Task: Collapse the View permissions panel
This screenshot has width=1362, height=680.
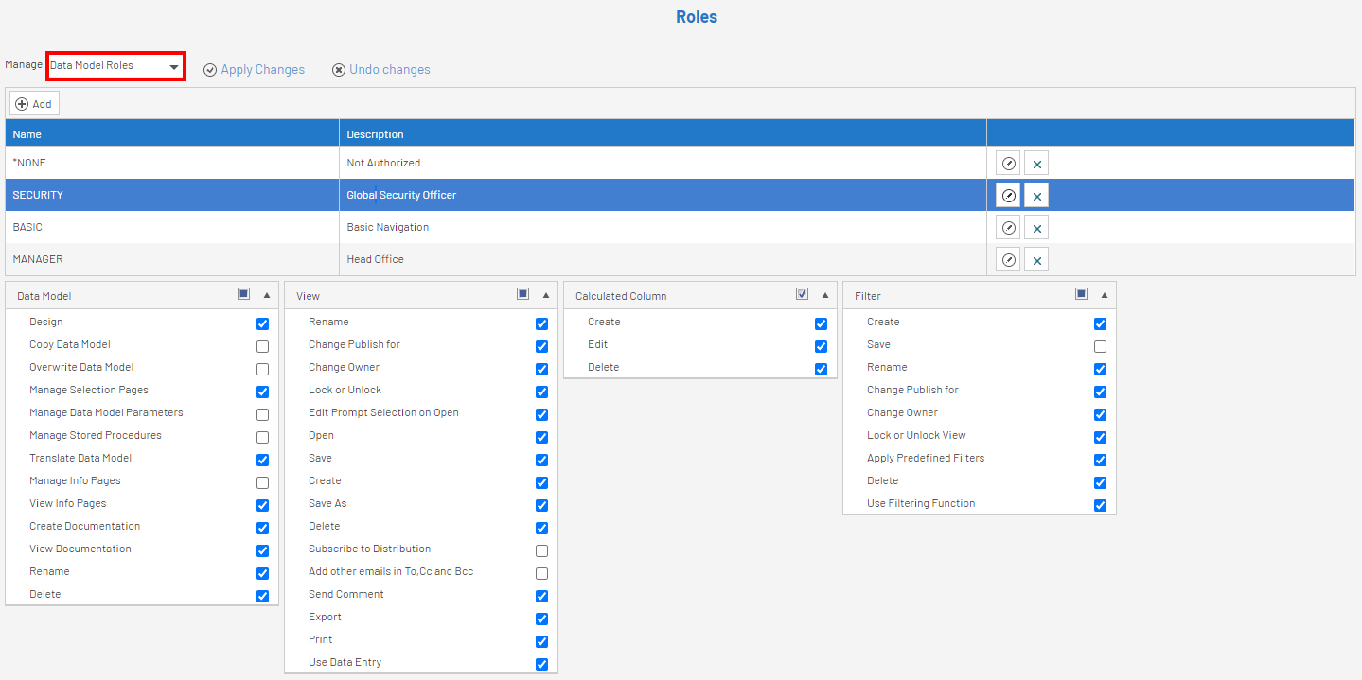Action: click(x=545, y=295)
